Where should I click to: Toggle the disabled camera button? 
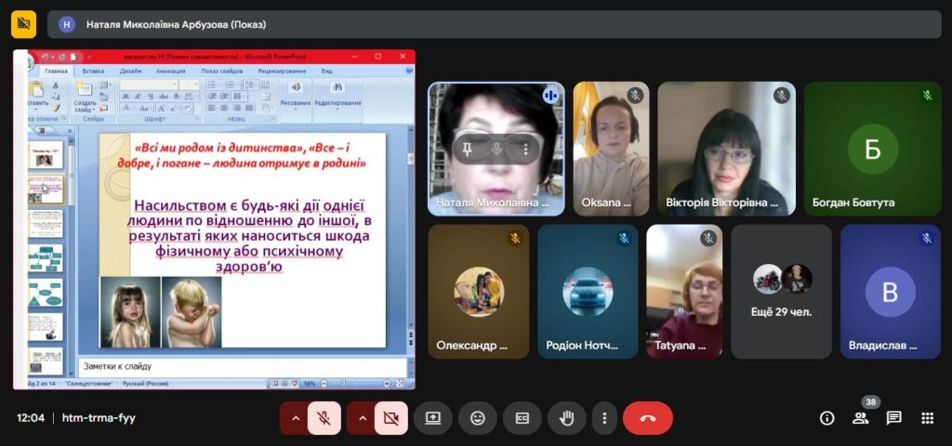click(390, 418)
